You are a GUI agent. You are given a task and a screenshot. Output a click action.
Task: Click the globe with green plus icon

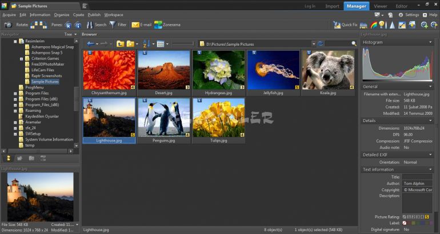[x=424, y=25]
